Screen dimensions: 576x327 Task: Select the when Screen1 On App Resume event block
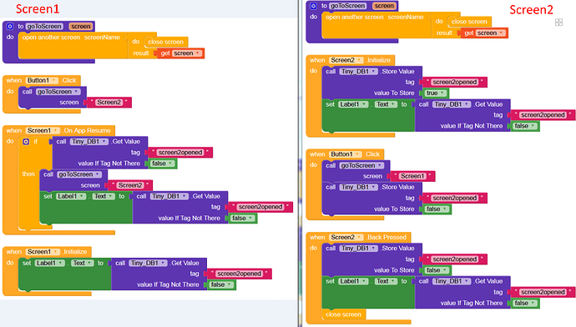[x=58, y=131]
